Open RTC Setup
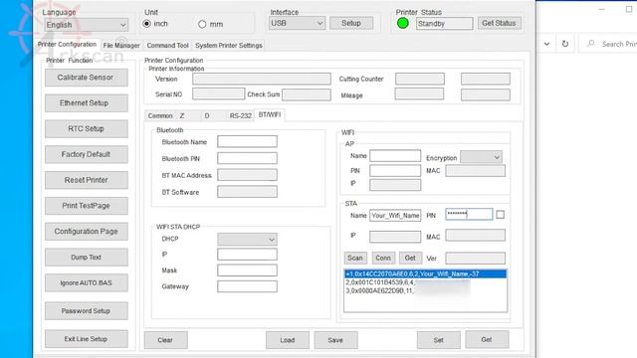 pos(87,128)
